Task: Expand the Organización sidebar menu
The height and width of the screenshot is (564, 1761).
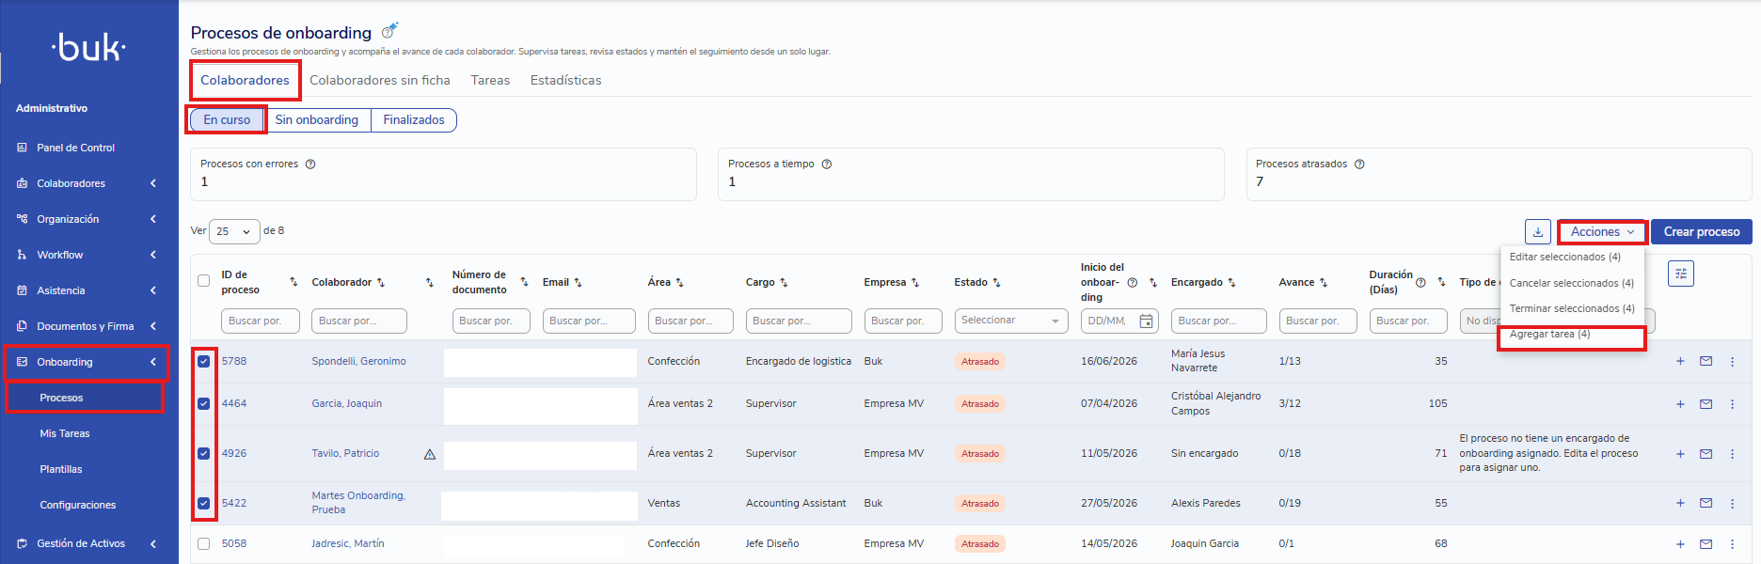Action: pyautogui.click(x=88, y=219)
